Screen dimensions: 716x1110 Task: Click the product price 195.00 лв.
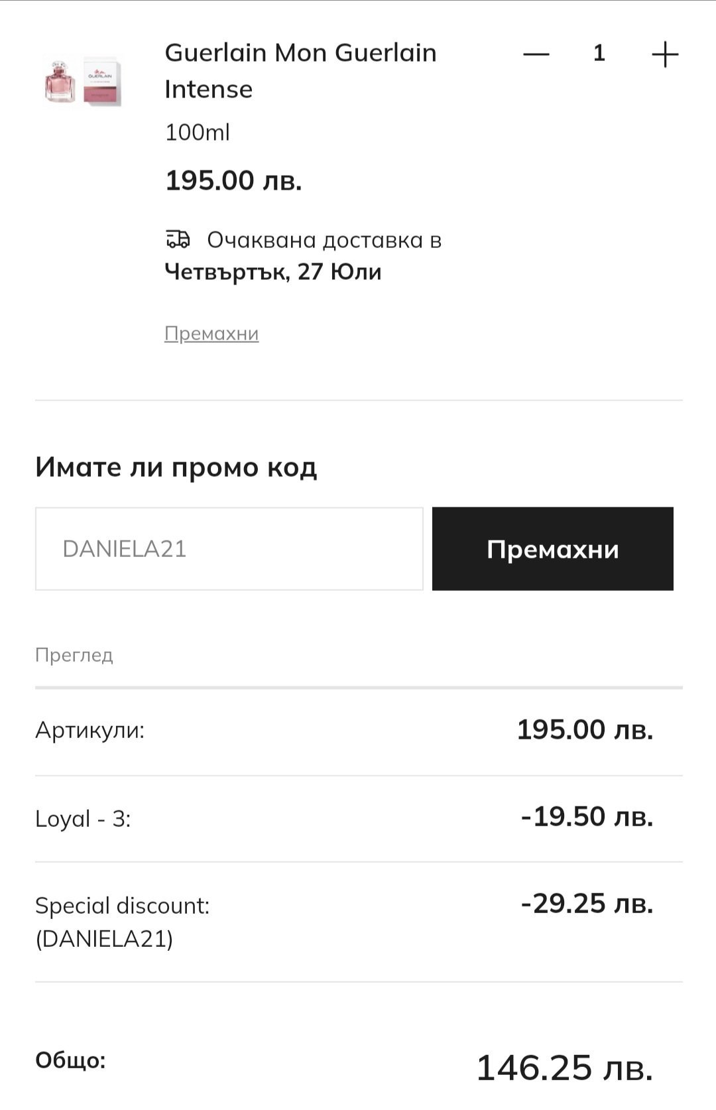233,180
